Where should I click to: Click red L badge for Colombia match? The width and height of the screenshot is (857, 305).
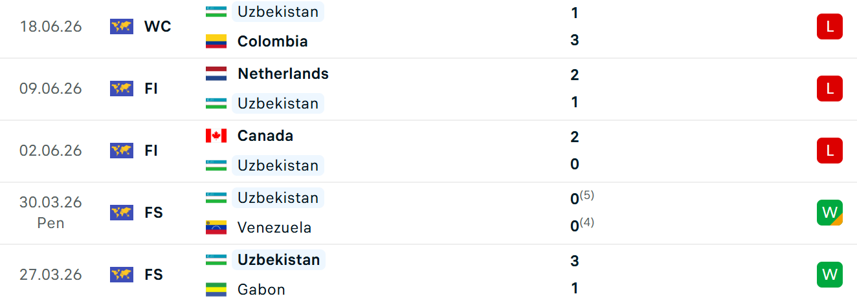(x=830, y=26)
